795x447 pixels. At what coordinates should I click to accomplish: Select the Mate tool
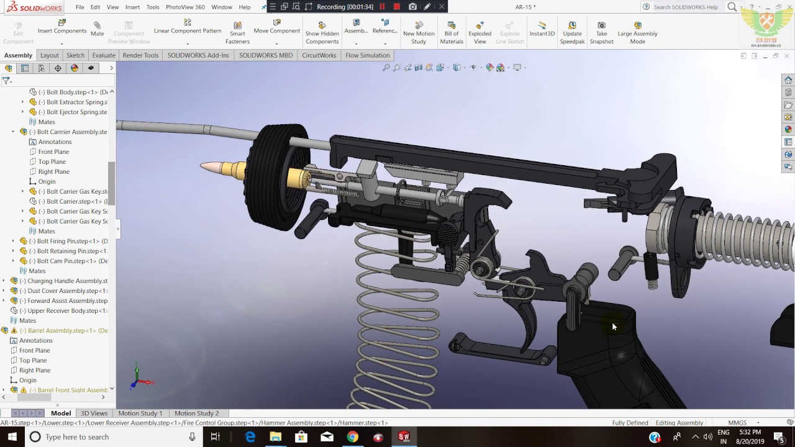(97, 29)
